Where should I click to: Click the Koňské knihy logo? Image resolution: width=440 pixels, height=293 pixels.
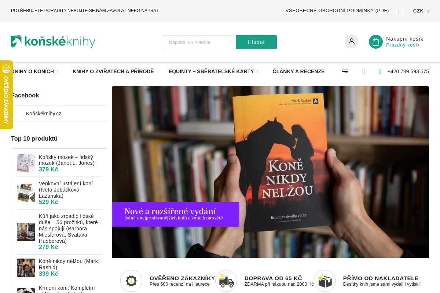pyautogui.click(x=53, y=42)
